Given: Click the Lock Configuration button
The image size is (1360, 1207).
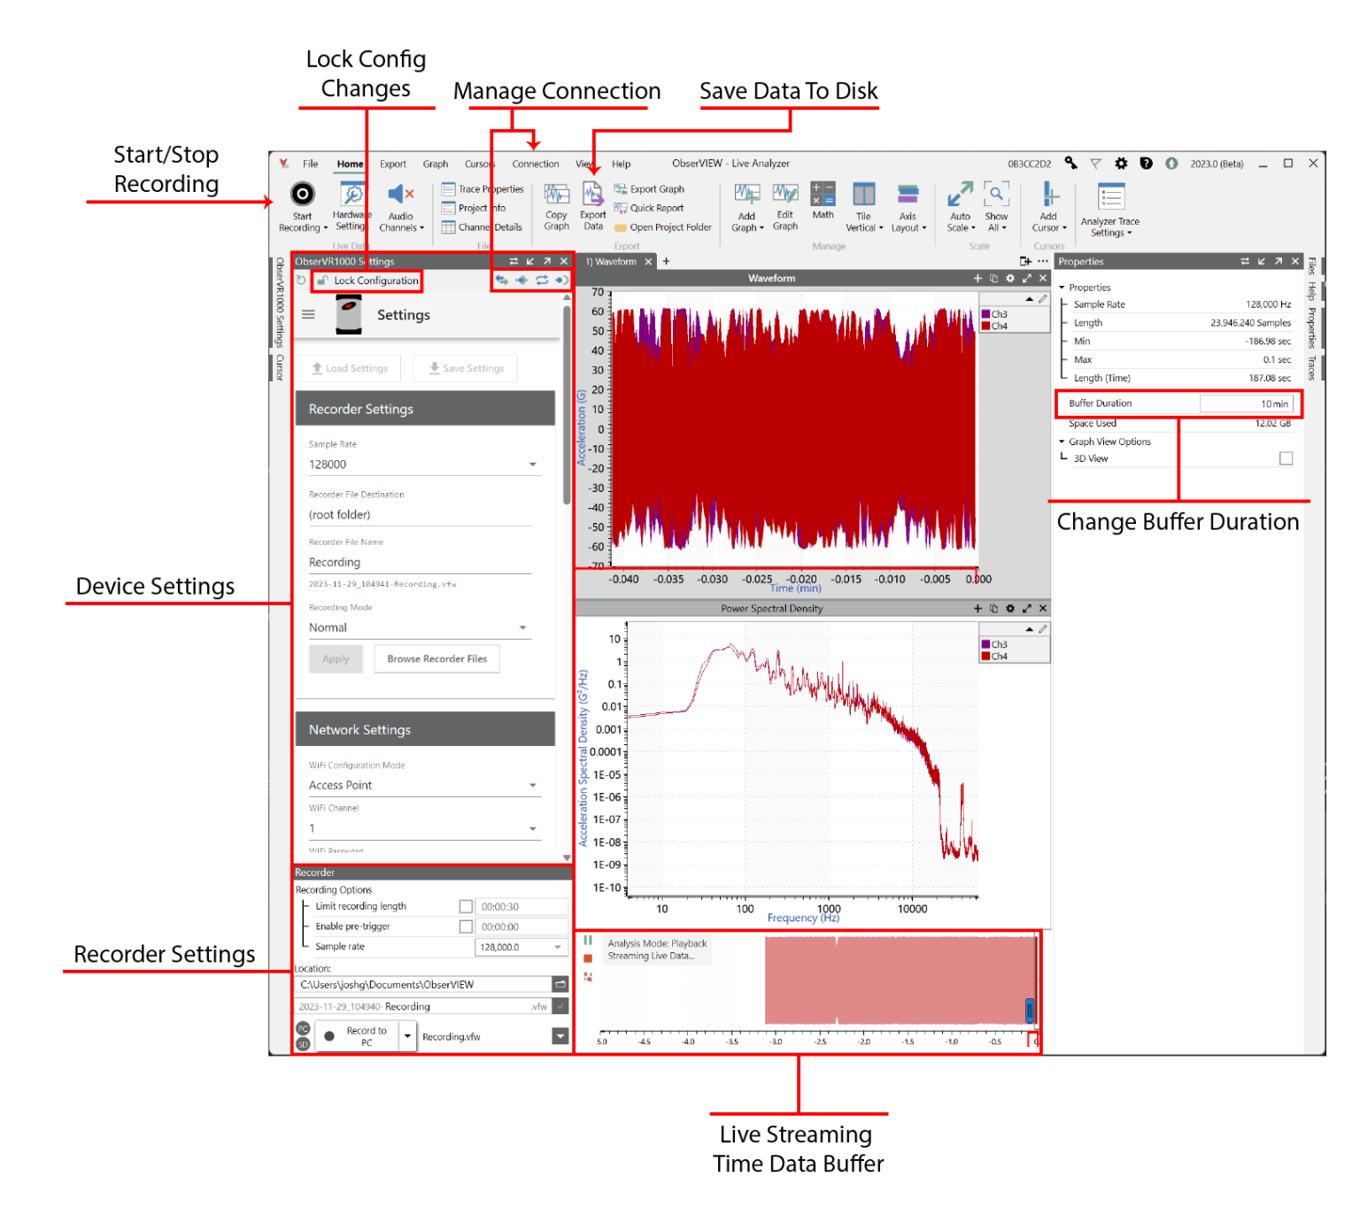Looking at the screenshot, I should tap(367, 280).
